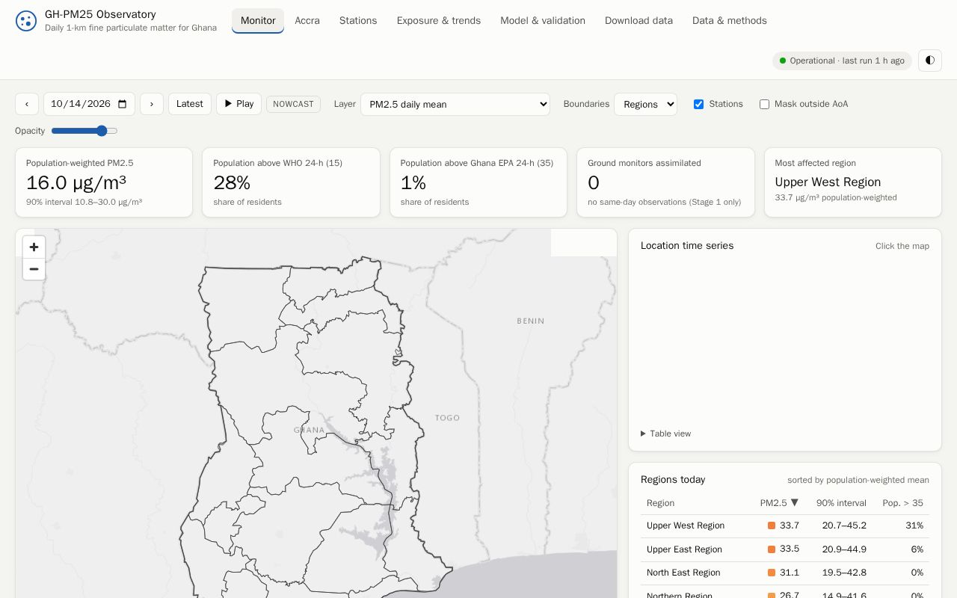957x598 pixels.
Task: Click the orange swatch beside 31.1
Action: coord(772,573)
